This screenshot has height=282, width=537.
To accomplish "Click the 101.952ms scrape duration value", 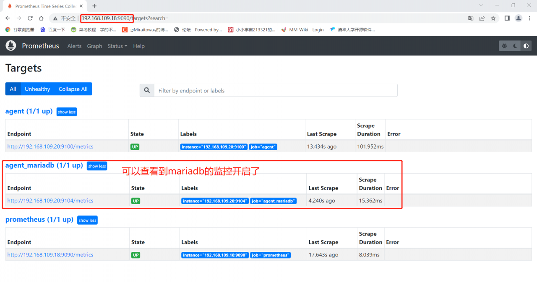I will point(370,146).
